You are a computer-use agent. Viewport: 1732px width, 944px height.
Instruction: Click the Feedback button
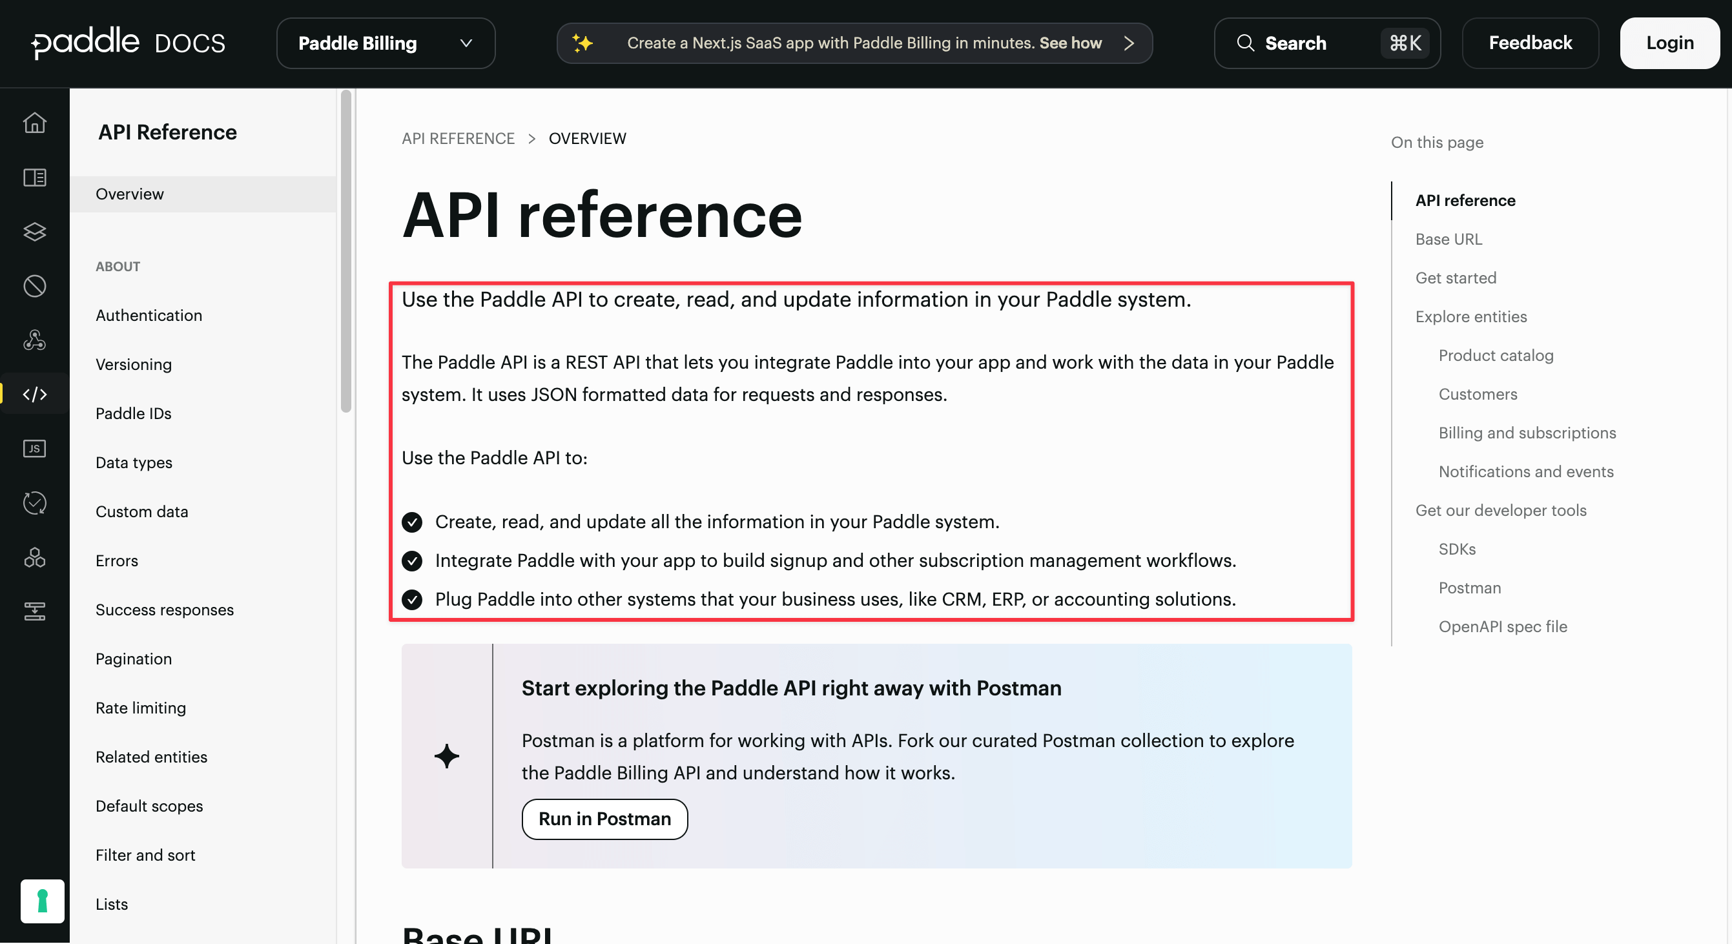tap(1531, 43)
